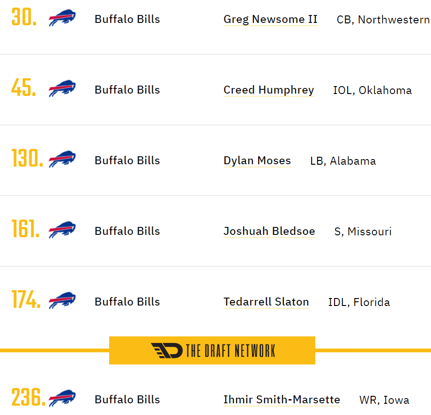
Task: Click Buffalo Bills team name at pick 174
Action: click(x=127, y=302)
